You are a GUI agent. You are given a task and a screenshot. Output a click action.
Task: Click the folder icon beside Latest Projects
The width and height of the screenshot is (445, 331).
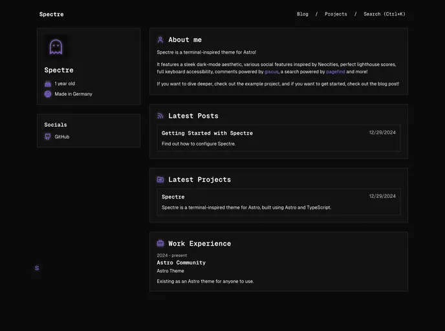point(160,180)
